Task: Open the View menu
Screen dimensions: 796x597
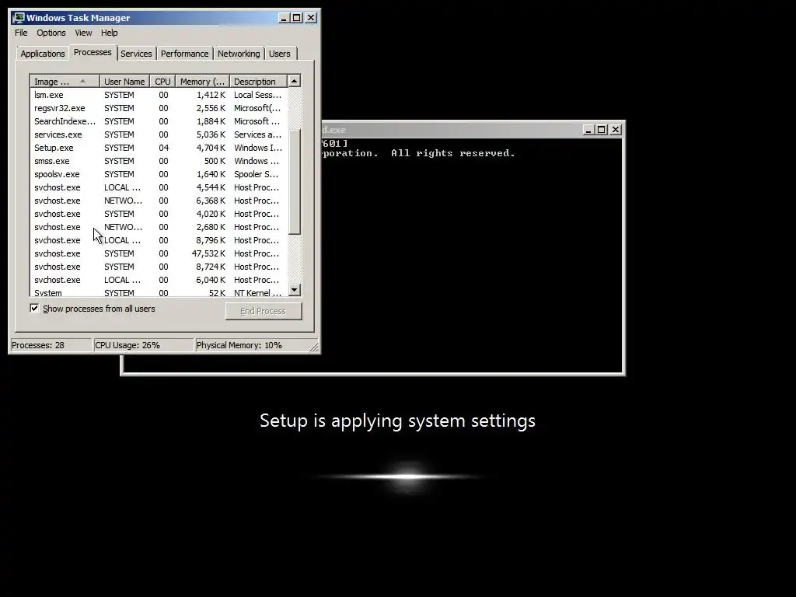Action: pos(83,33)
